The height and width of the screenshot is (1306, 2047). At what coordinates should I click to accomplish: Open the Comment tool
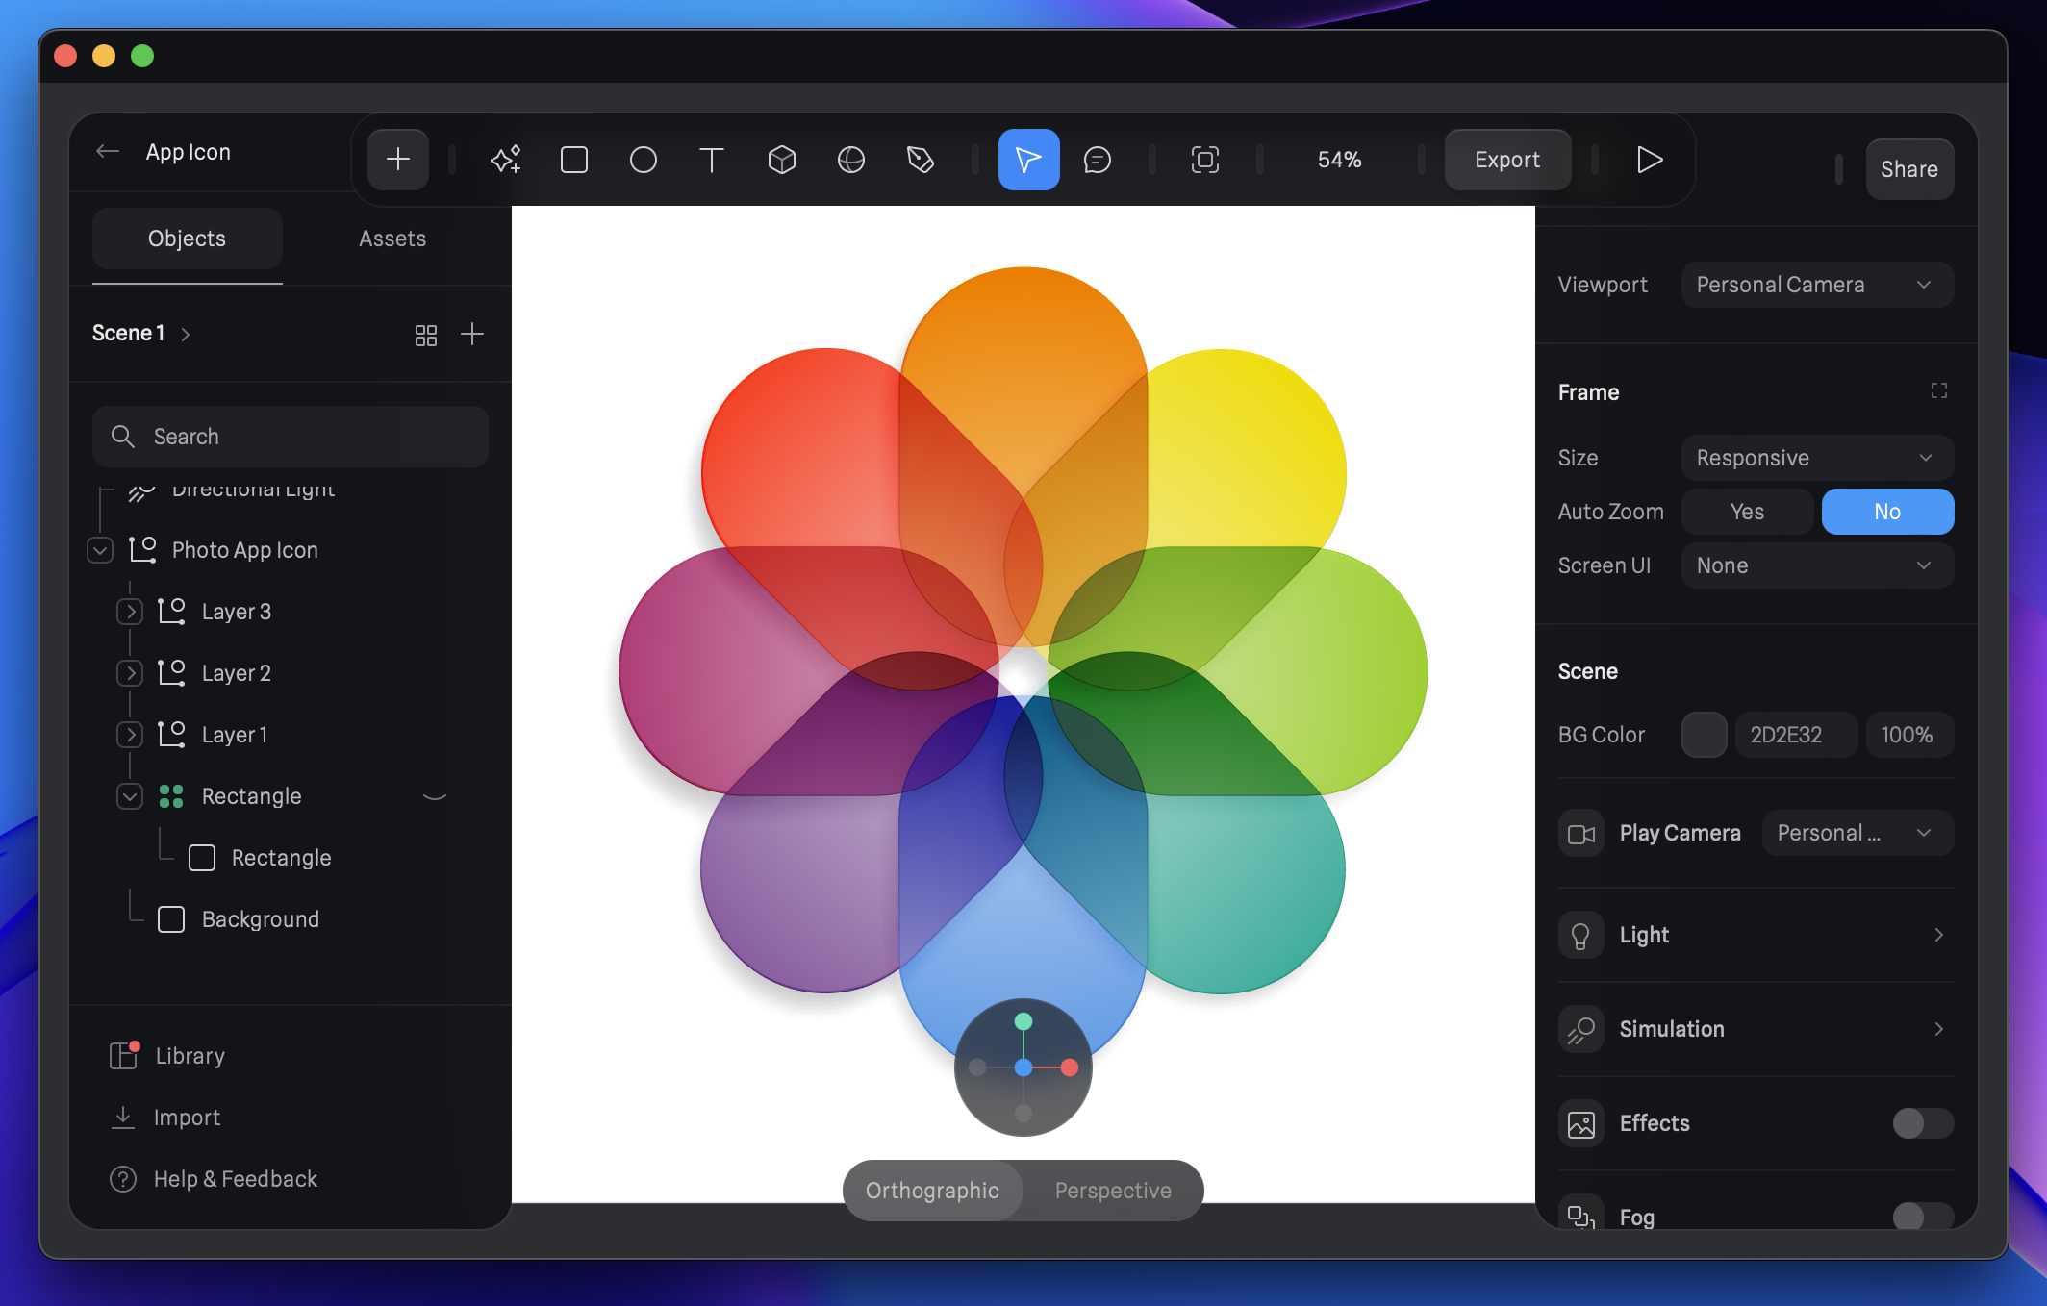pyautogui.click(x=1097, y=160)
